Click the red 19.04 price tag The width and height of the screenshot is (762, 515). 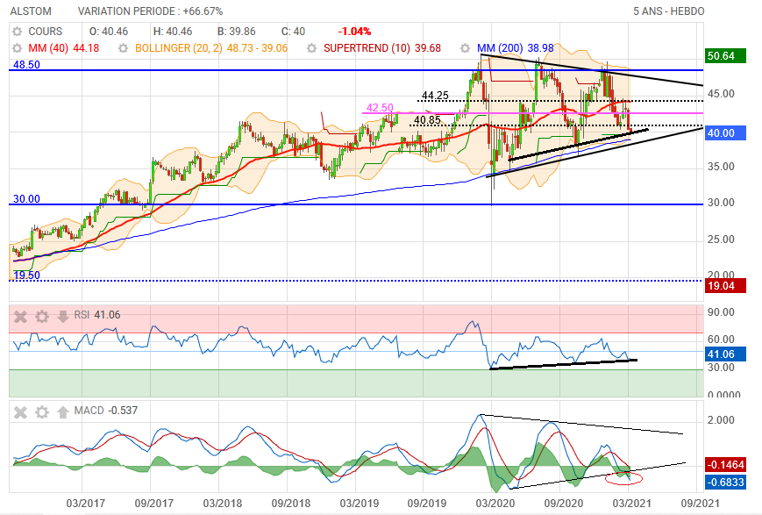coord(725,286)
